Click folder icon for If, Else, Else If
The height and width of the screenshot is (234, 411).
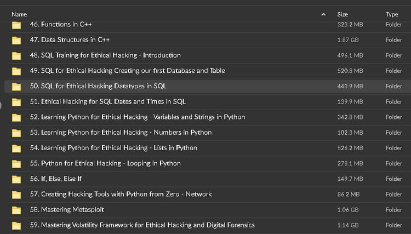point(16,179)
